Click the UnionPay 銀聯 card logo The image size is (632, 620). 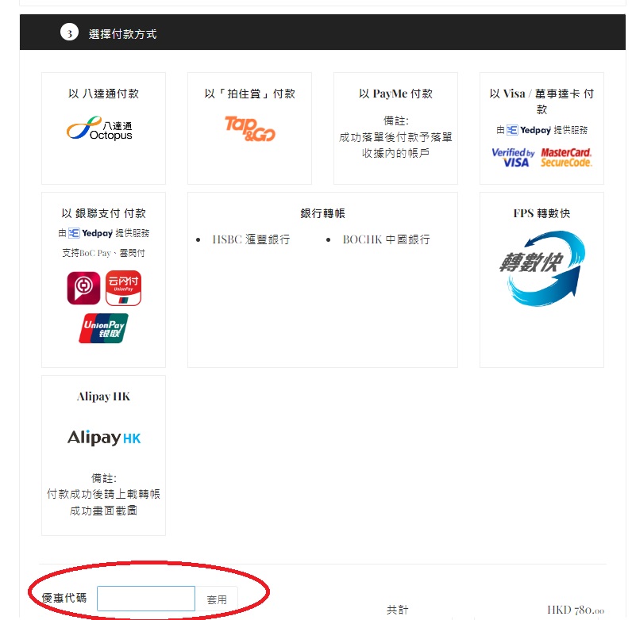coord(103,328)
